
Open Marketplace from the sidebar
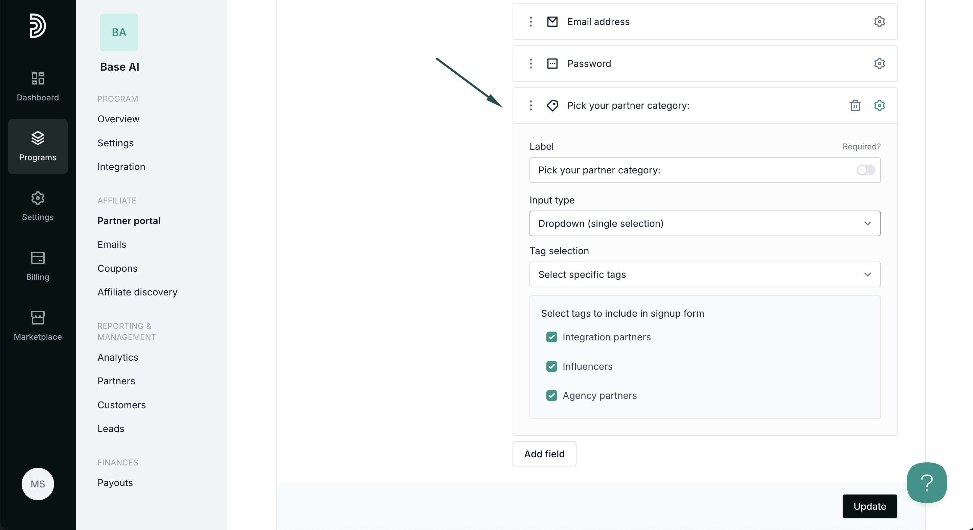point(38,326)
